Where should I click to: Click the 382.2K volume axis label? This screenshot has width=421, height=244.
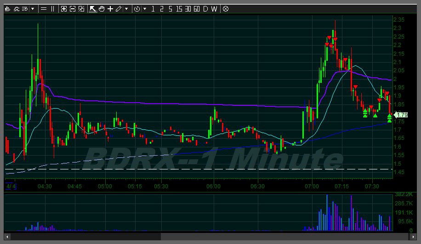coord(404,194)
